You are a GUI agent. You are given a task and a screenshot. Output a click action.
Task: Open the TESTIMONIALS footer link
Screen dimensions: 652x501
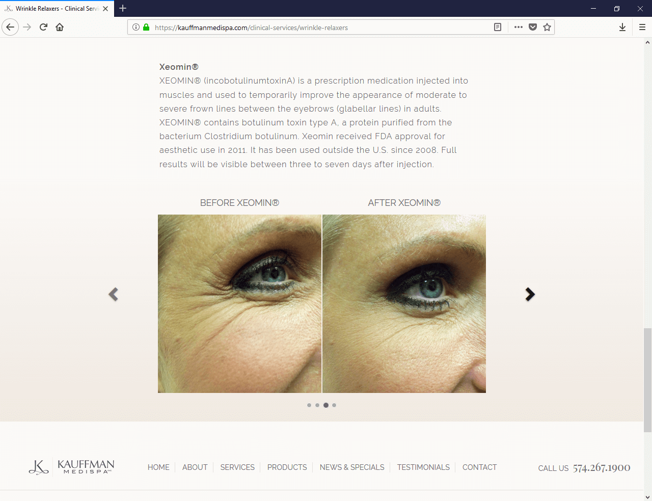pyautogui.click(x=423, y=467)
